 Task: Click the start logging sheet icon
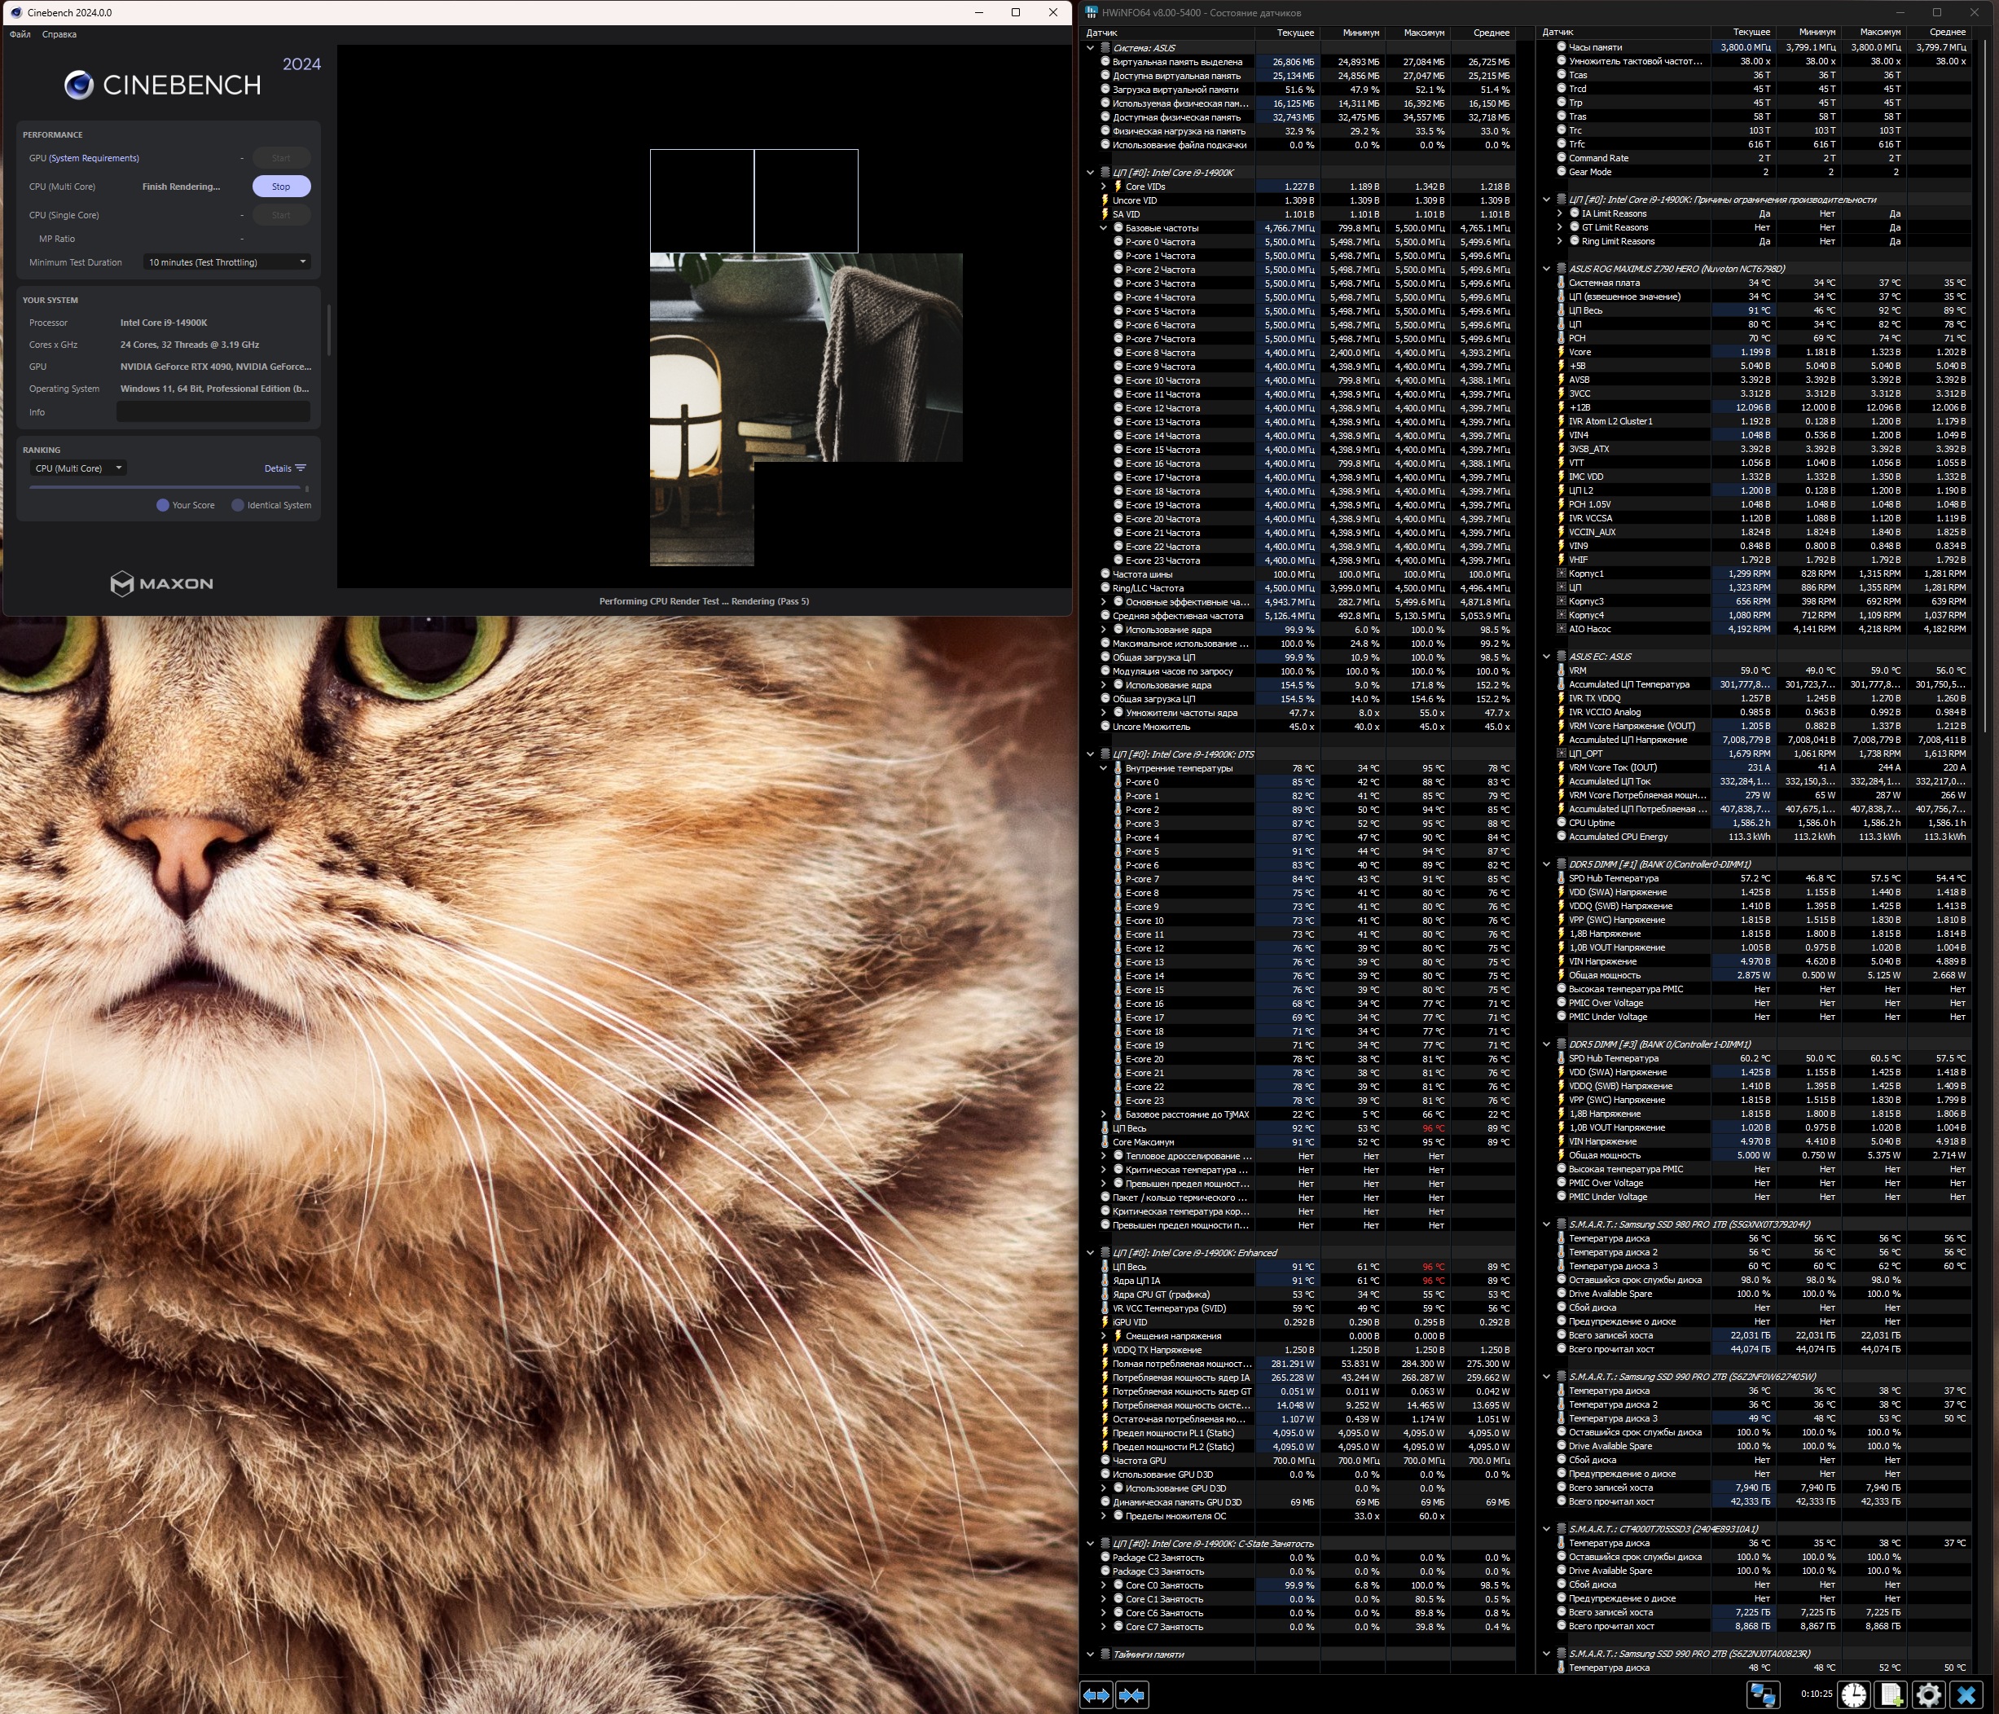[1891, 1694]
